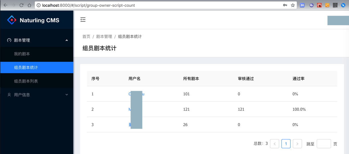The image size is (349, 154).
Task: Open the orange share extension icon
Action: point(327,5)
